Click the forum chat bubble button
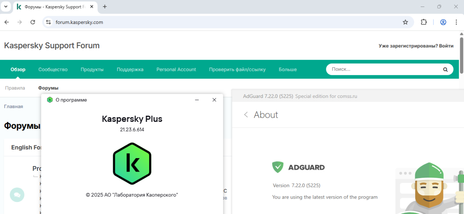 17,195
